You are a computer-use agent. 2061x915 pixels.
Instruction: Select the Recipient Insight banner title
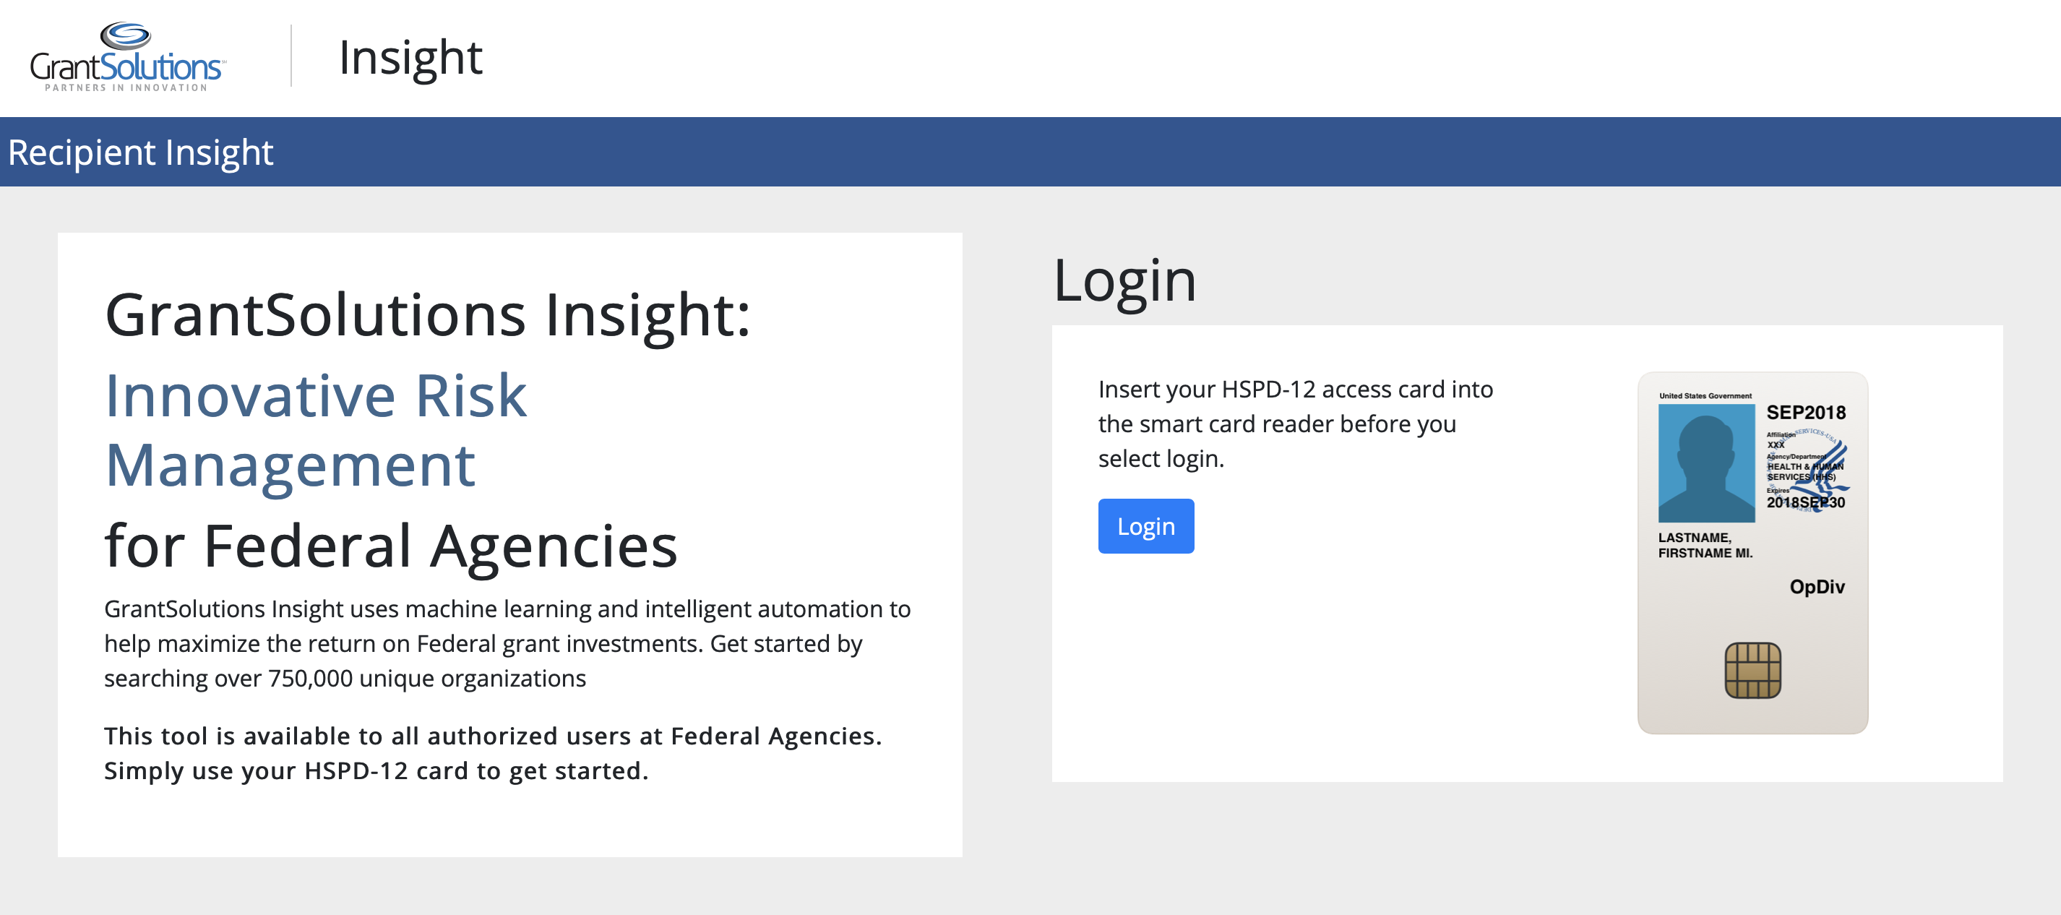tap(141, 152)
